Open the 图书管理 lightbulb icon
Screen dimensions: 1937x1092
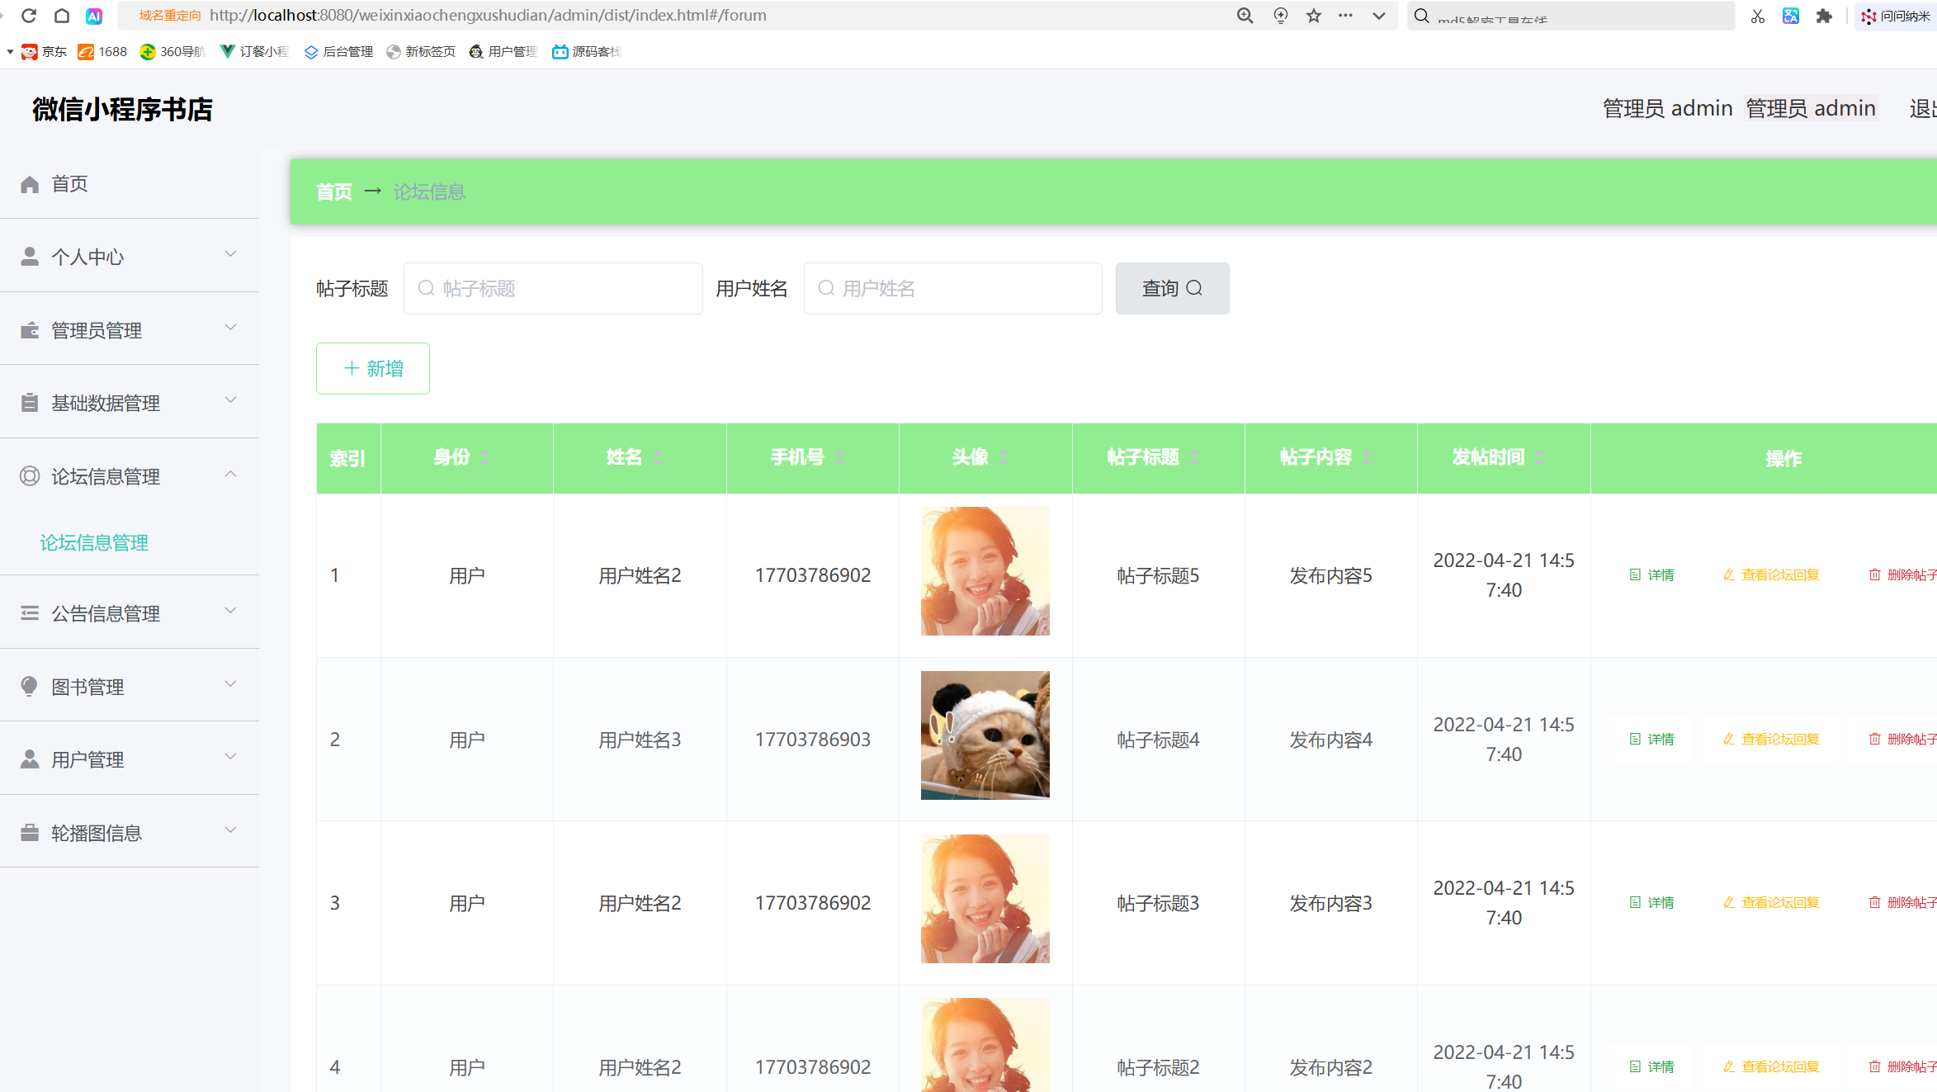click(x=29, y=686)
